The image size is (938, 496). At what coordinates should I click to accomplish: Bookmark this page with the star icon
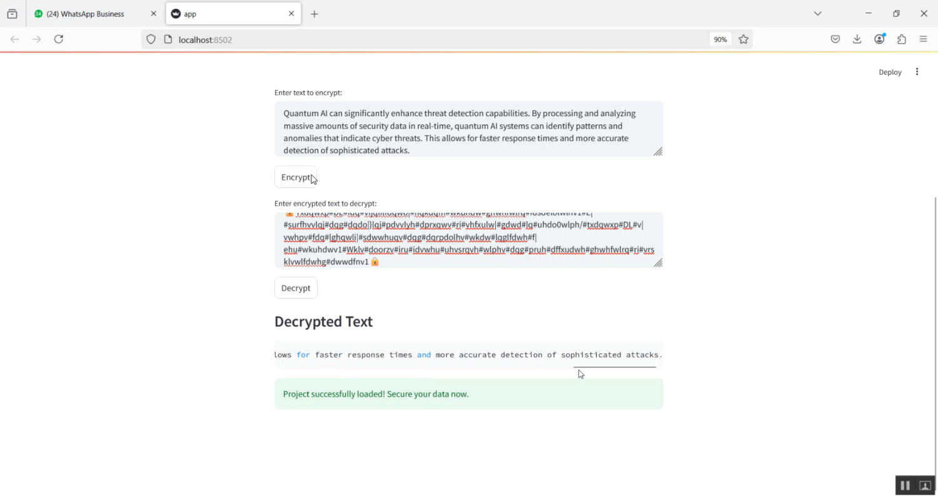(x=744, y=39)
